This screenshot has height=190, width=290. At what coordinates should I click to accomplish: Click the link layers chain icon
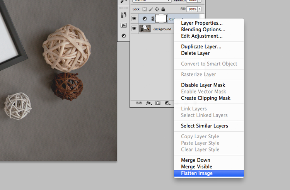139,103
